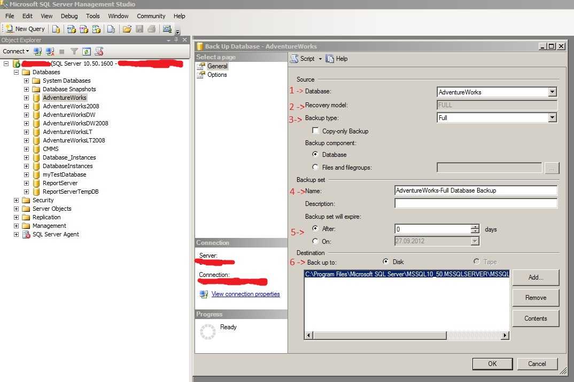
Task: Click the New Query toolbar button
Action: coord(25,29)
